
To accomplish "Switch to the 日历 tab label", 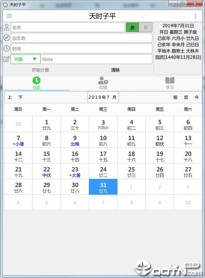I will 37,88.
